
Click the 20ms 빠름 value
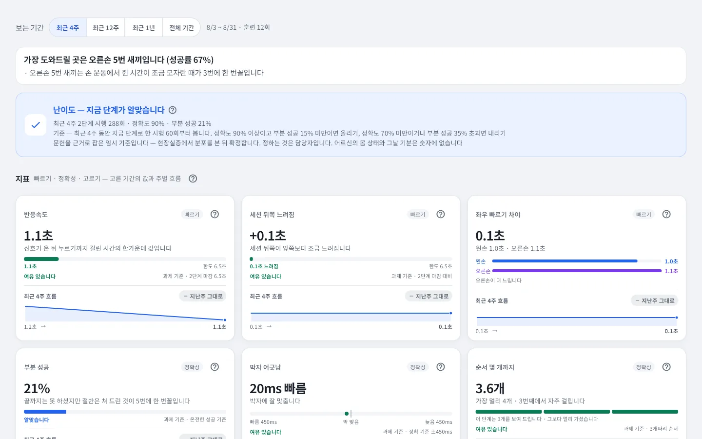[x=278, y=389]
